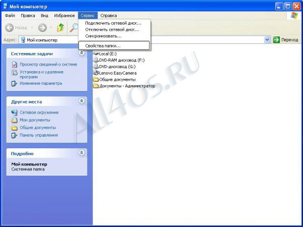Open the Просмотр сведений о системе link

coord(48,65)
